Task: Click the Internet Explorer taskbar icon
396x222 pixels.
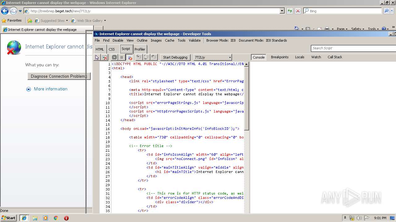Action: pyautogui.click(x=24, y=218)
